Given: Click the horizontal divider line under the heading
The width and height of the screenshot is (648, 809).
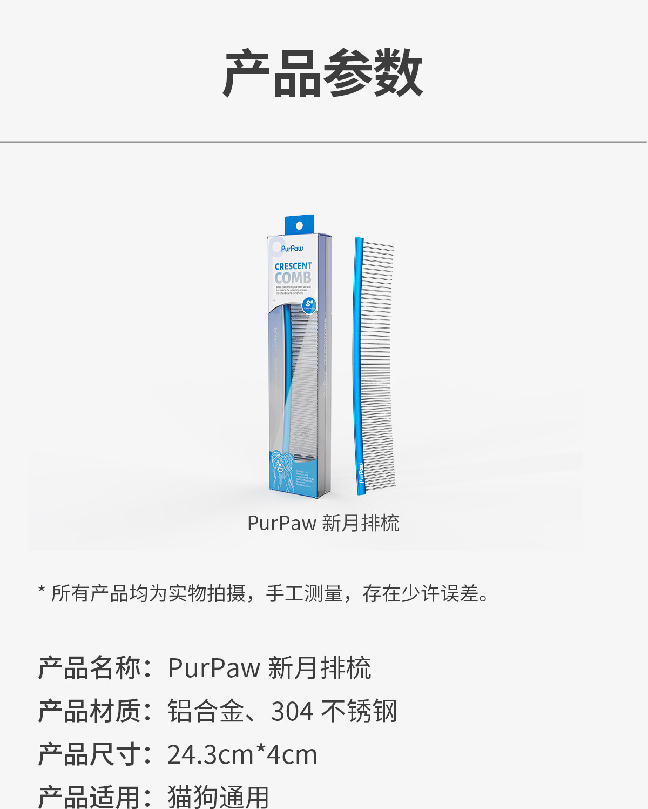Looking at the screenshot, I should [323, 142].
